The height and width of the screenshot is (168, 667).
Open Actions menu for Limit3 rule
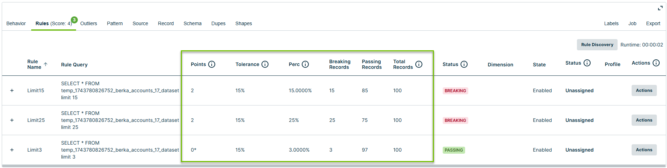point(644,150)
